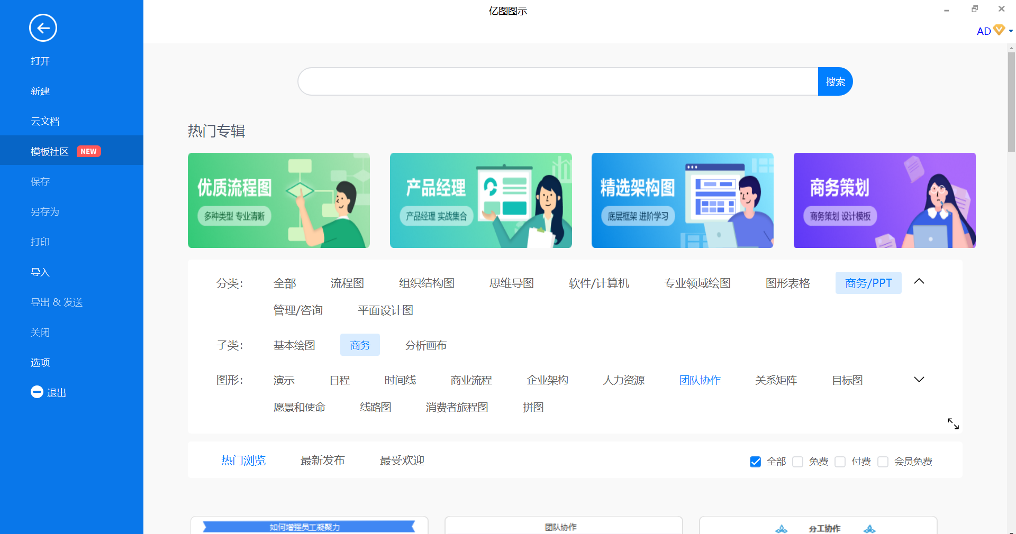Filter by 目标图 shape type
Screen dimensions: 1016x534
click(x=847, y=380)
